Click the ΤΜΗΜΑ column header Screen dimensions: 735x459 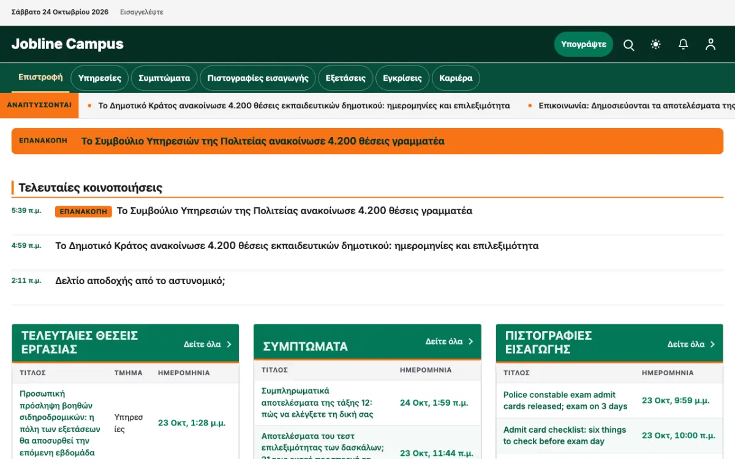point(129,373)
